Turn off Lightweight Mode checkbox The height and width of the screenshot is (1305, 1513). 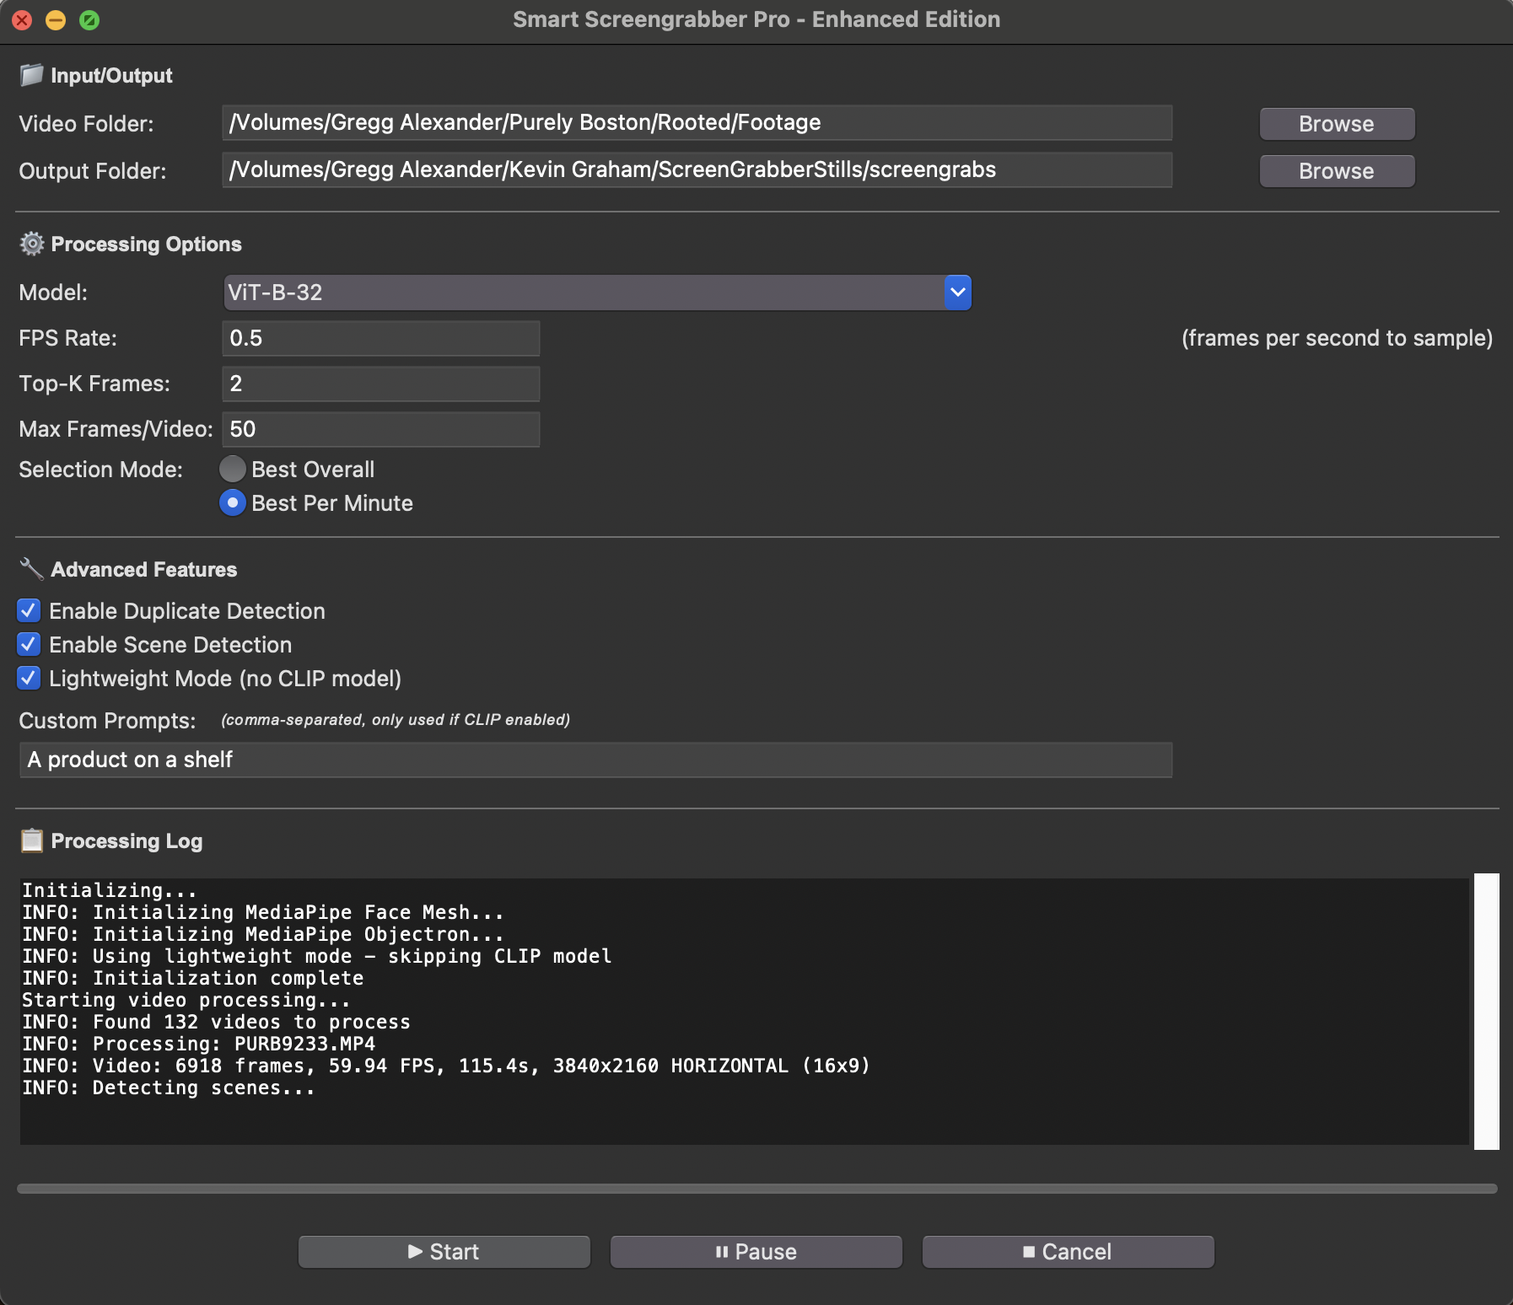pyautogui.click(x=29, y=679)
